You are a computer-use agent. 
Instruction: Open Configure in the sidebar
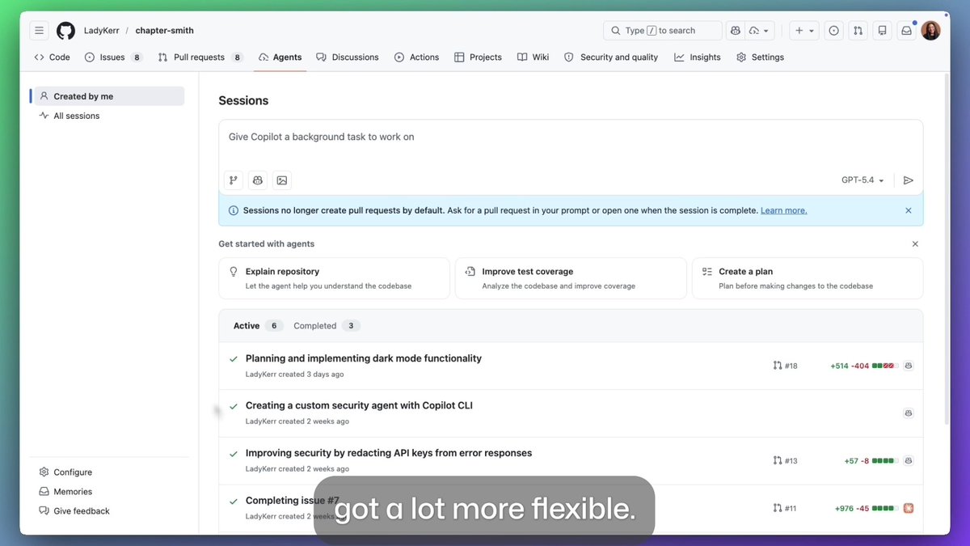66,472
